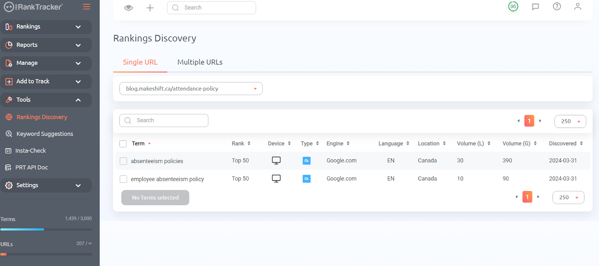Click the Terms usage progress bar
This screenshot has width=599, height=266.
coord(46,229)
